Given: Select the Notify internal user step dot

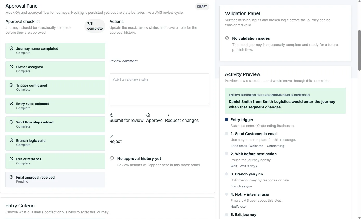Looking at the screenshot, I should coord(226,194).
